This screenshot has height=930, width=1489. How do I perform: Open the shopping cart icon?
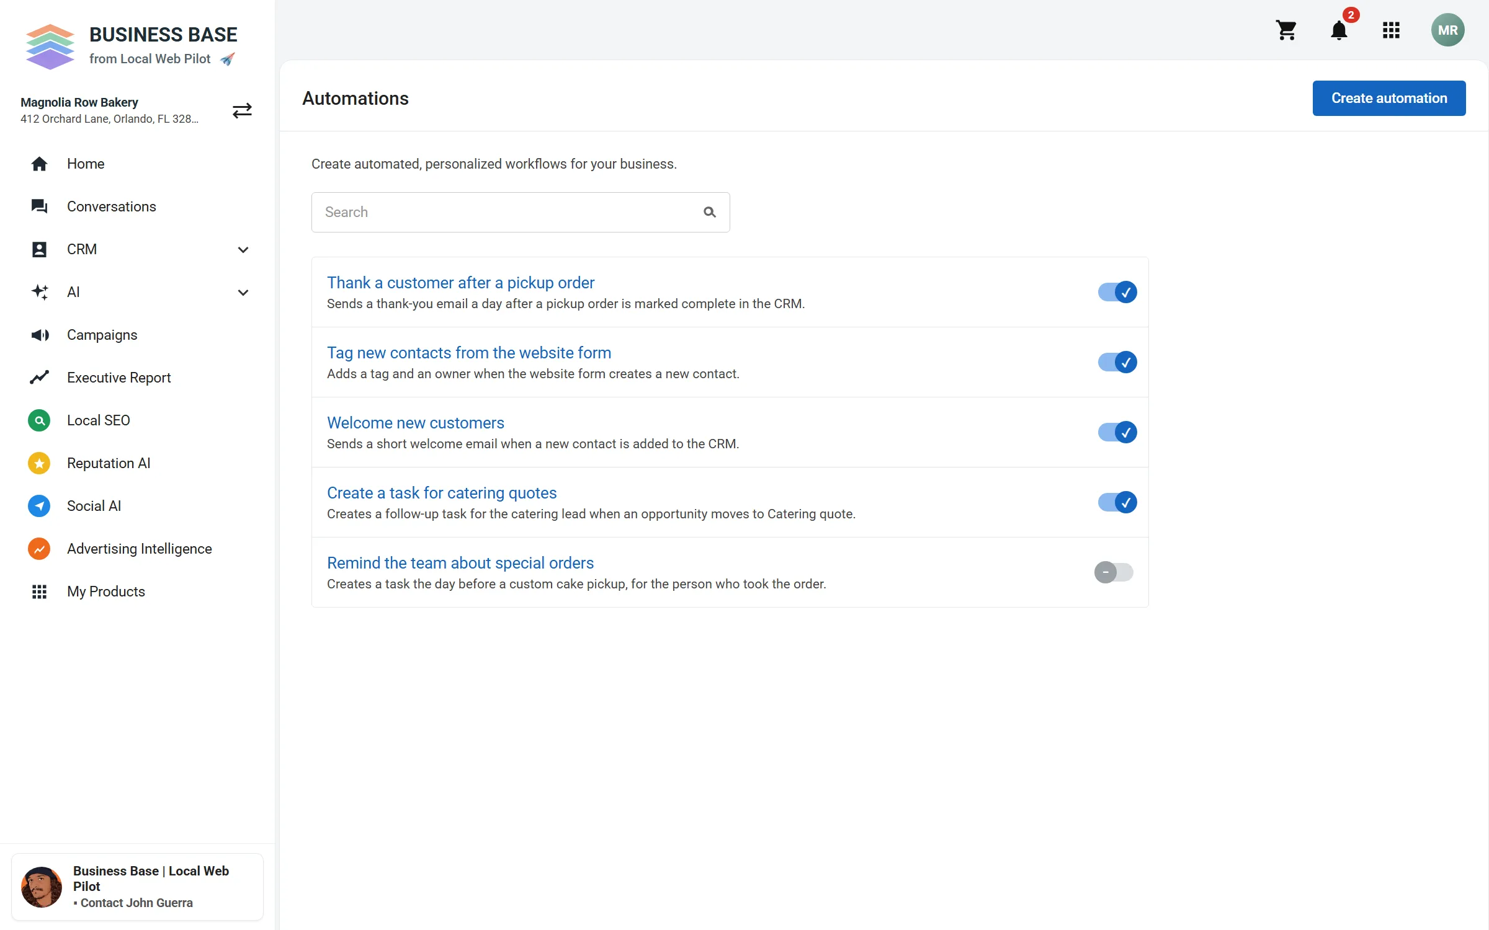click(1286, 30)
